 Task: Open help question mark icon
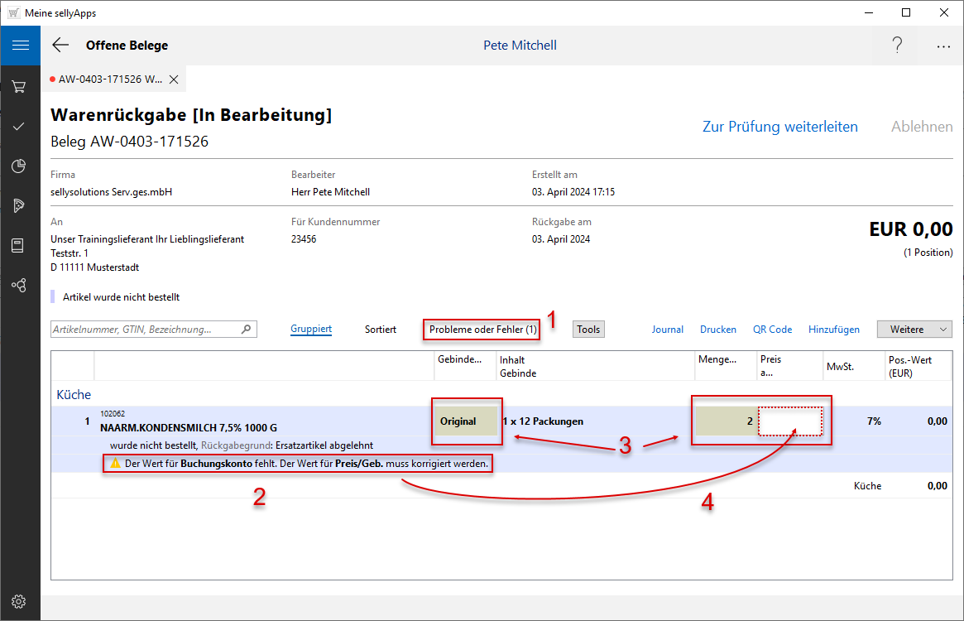click(897, 46)
